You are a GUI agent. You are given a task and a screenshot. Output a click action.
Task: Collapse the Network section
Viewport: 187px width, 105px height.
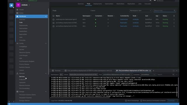coord(46,73)
